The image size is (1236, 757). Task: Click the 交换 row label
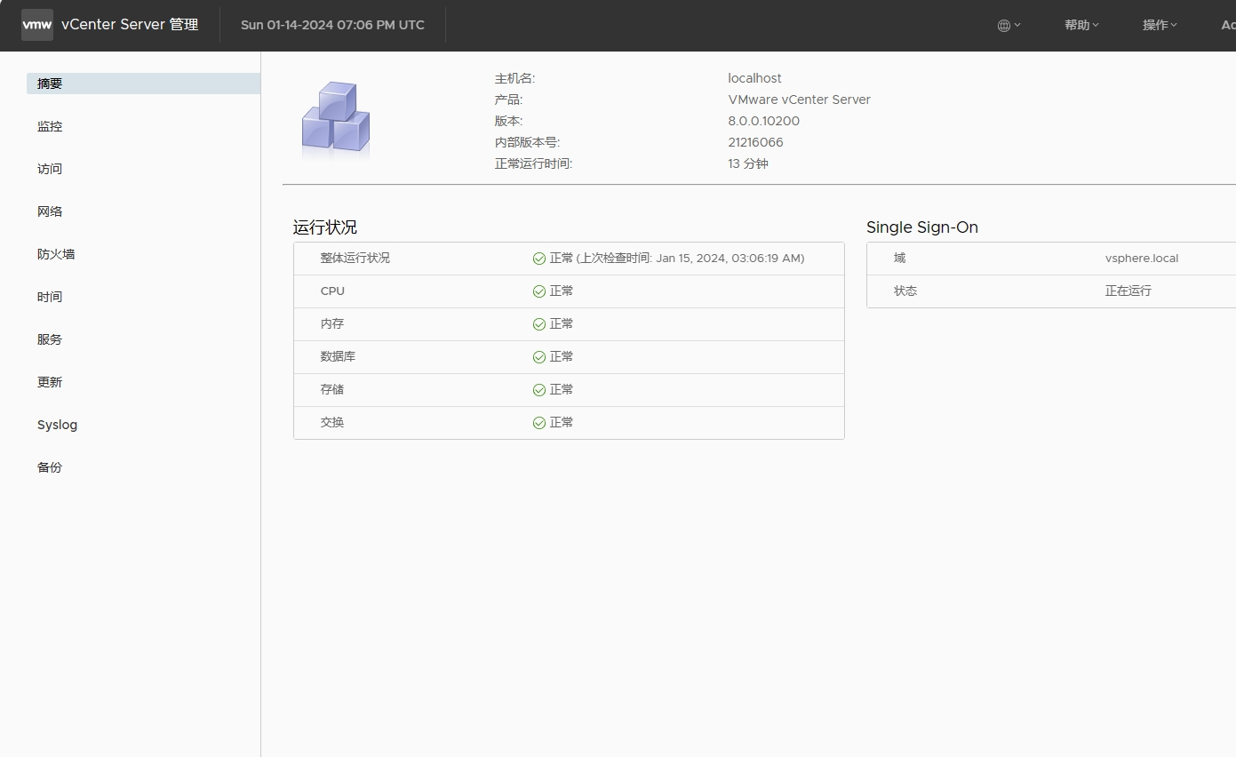332,423
